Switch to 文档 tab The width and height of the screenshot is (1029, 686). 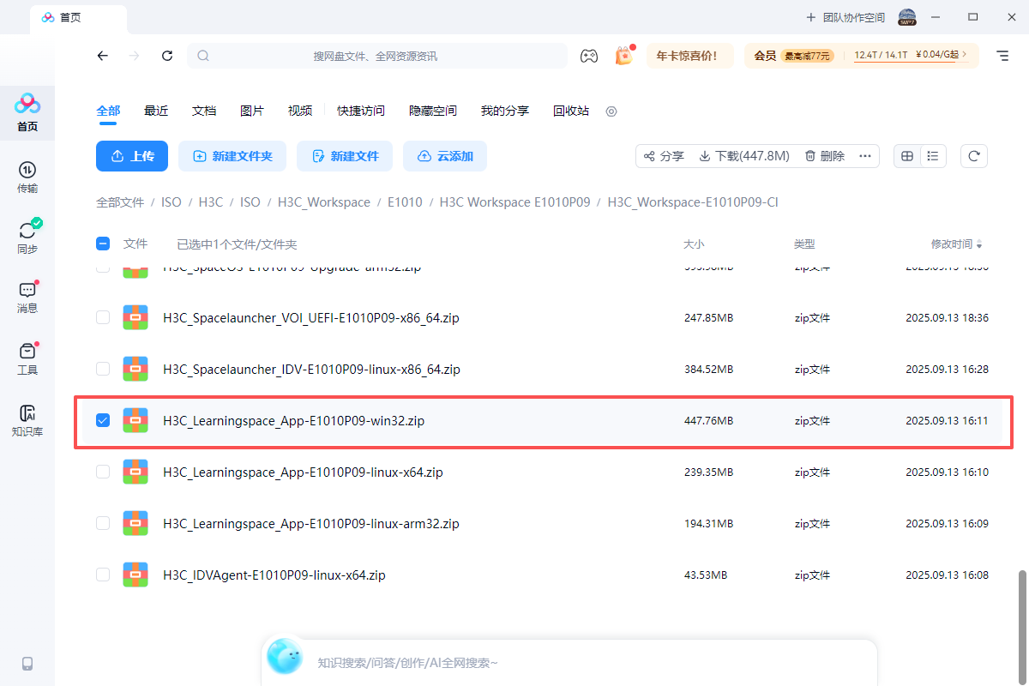coord(204,111)
